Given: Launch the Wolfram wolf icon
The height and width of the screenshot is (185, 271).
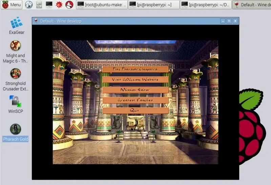Looking at the screenshot, I should pyautogui.click(x=69, y=5).
